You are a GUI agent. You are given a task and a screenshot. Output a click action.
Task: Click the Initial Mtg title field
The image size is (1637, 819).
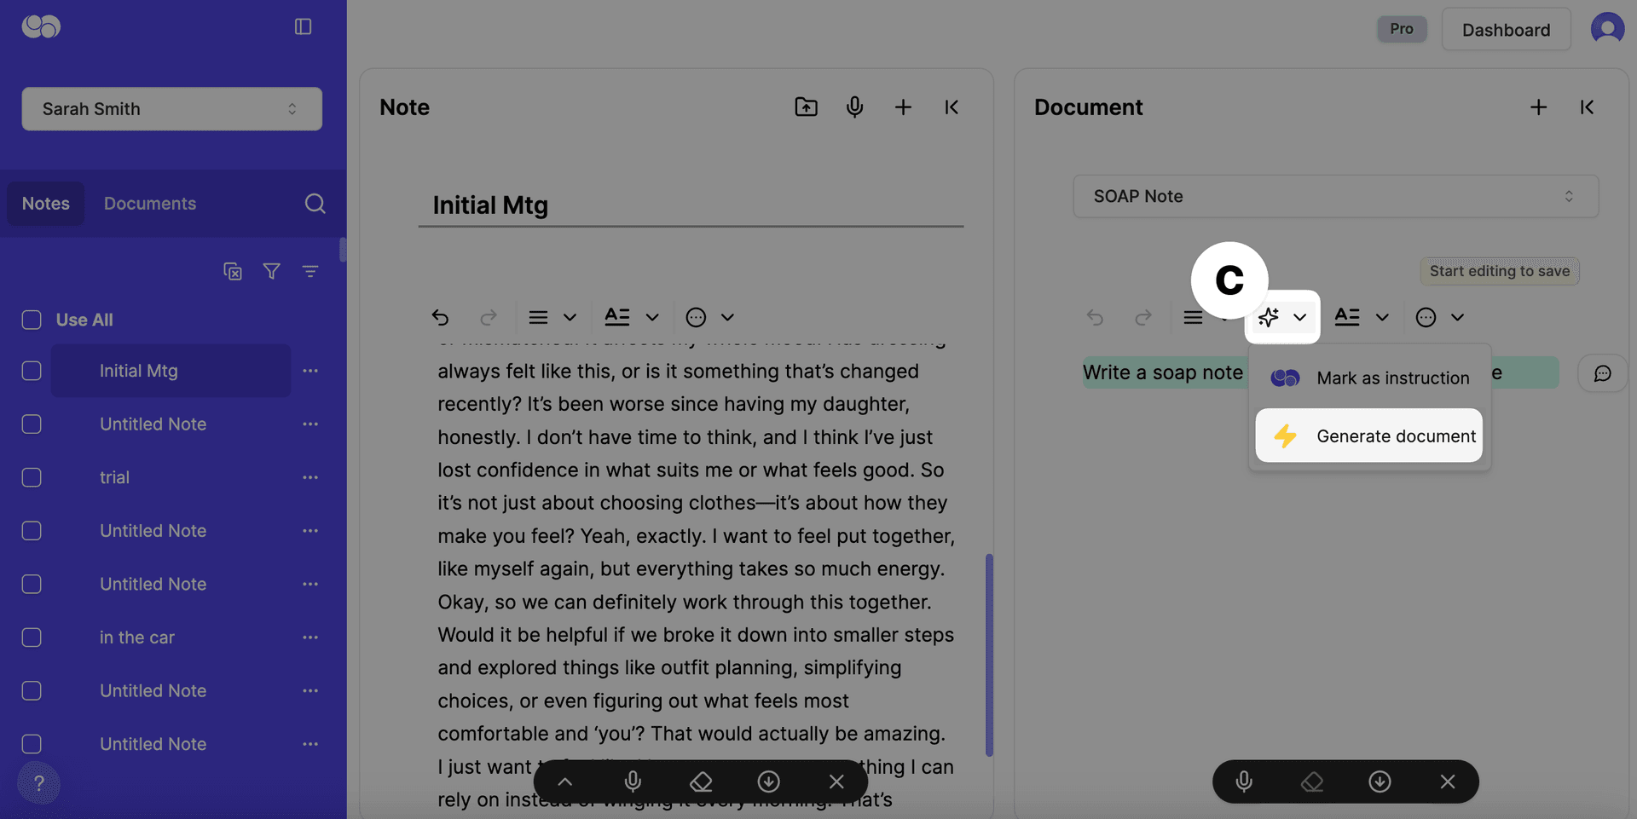(691, 205)
